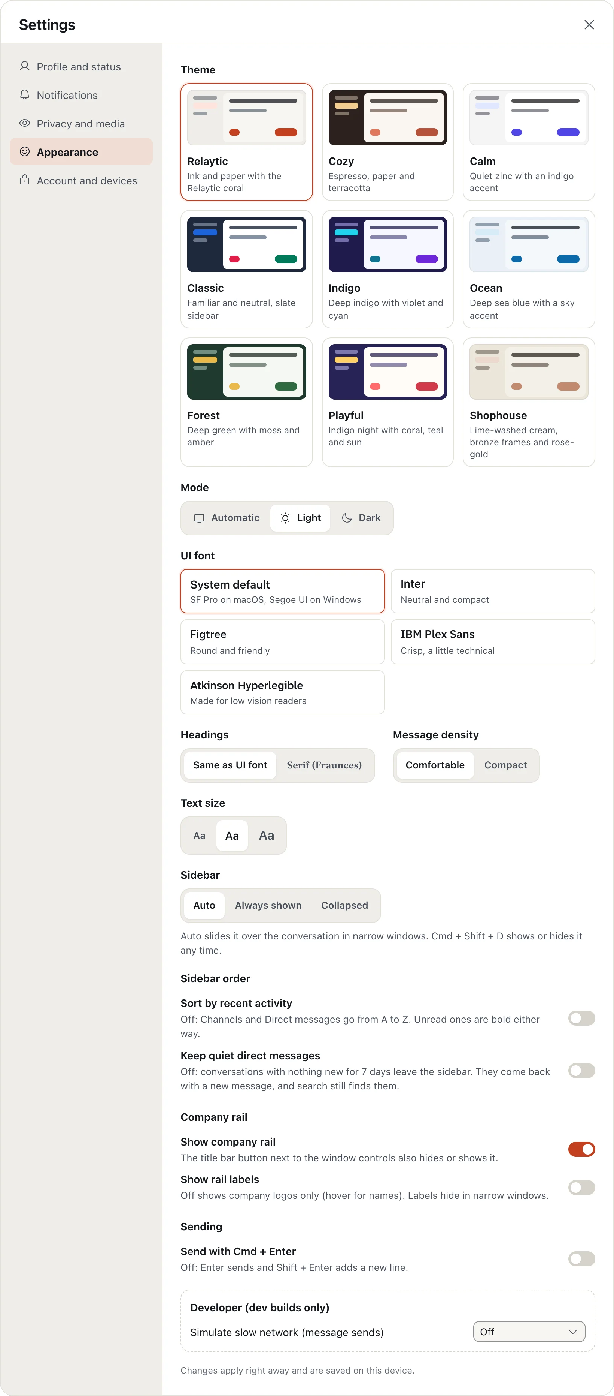Set message density to Compact
This screenshot has width=614, height=1396.
(505, 765)
